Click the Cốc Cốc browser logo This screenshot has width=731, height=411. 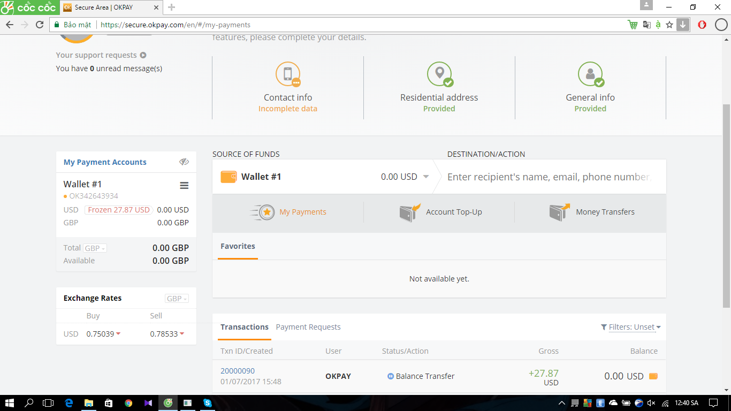point(29,7)
